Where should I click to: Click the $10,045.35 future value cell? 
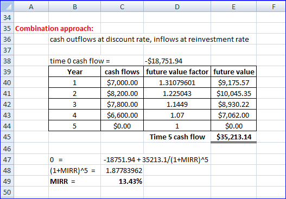coord(233,93)
